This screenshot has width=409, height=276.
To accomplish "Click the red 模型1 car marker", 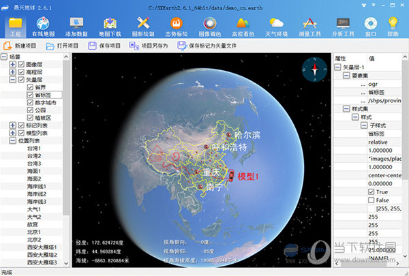I will 231,176.
